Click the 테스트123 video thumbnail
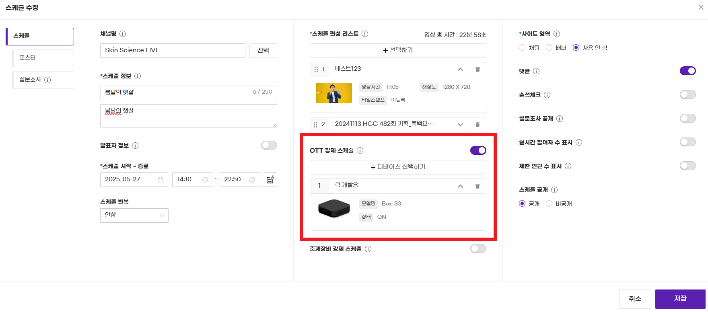 point(334,93)
